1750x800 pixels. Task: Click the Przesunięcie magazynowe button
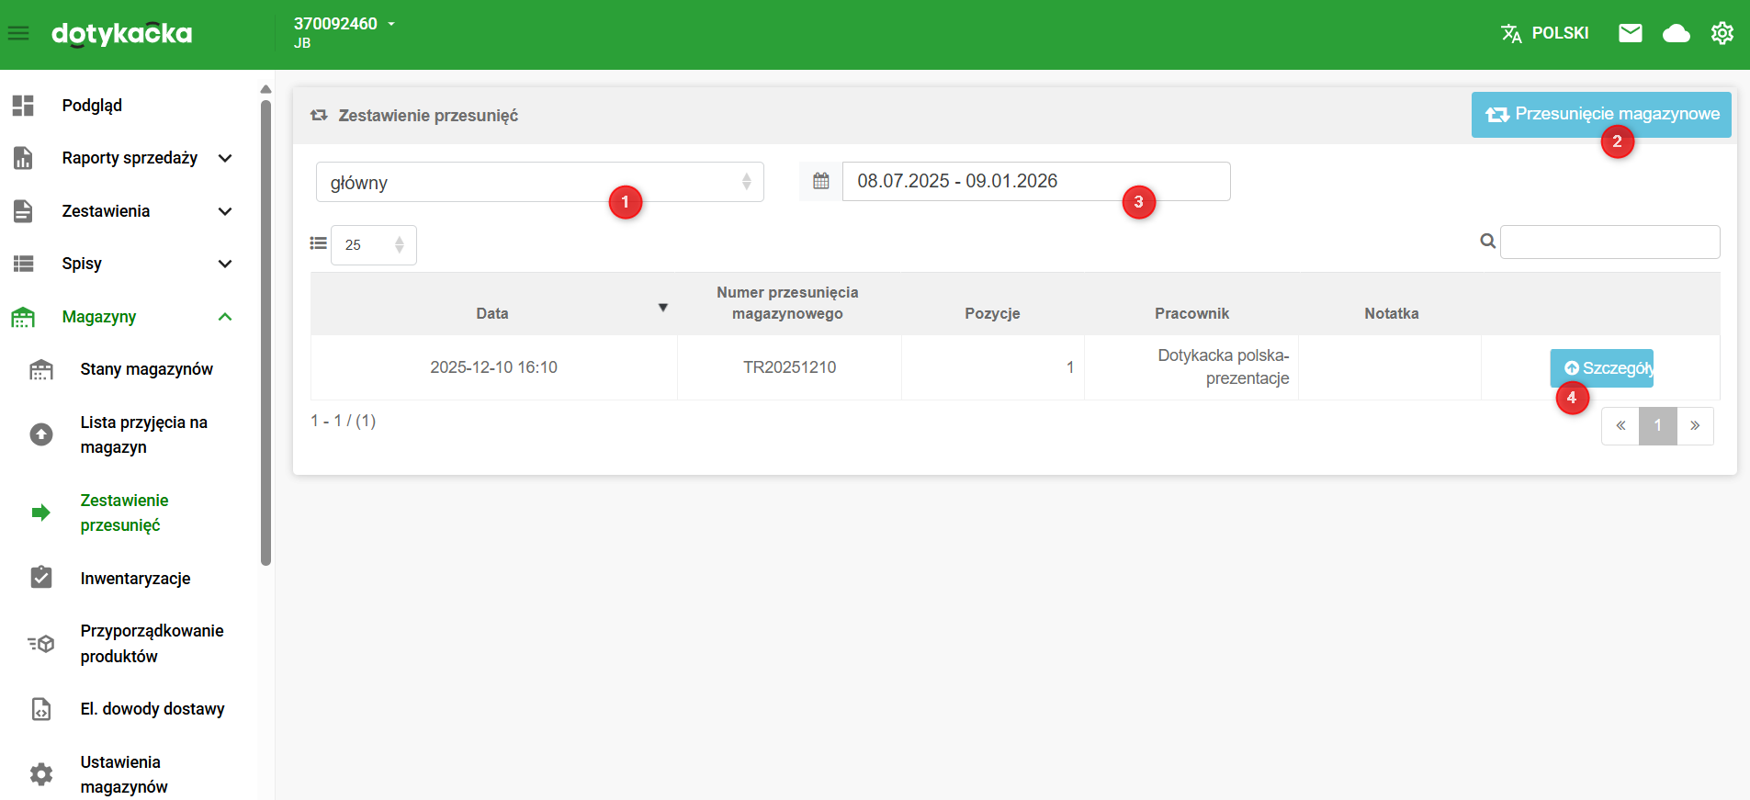[x=1600, y=115]
